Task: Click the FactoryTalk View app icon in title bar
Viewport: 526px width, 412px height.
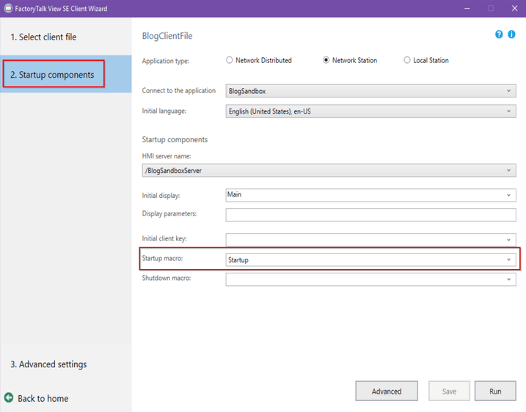Action: point(8,8)
